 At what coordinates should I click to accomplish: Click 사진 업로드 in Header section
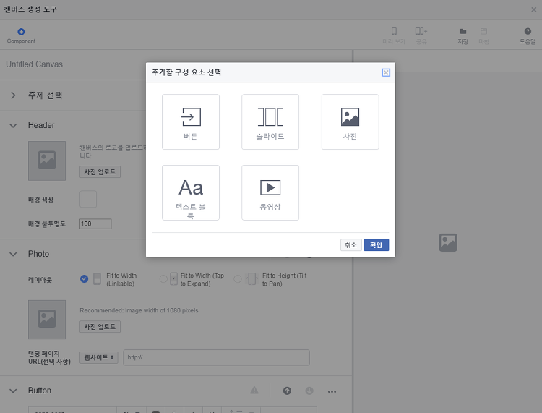100,172
